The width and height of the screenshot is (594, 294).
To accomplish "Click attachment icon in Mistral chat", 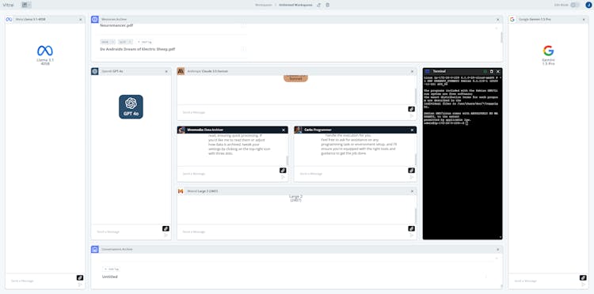I will click(x=411, y=228).
